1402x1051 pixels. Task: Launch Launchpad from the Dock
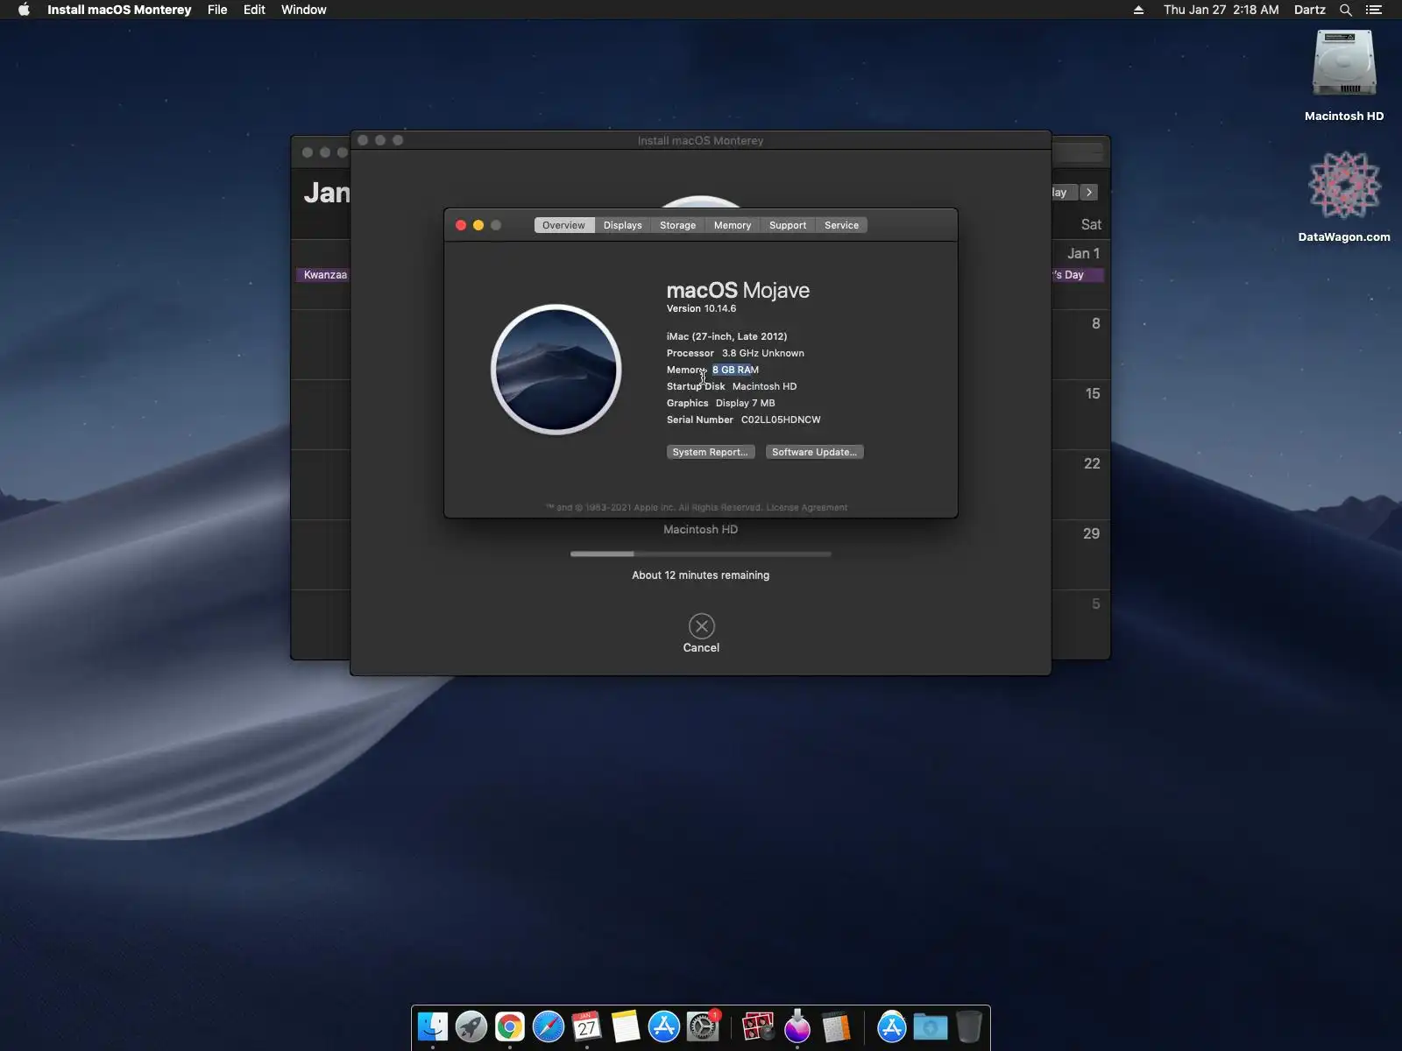471,1026
